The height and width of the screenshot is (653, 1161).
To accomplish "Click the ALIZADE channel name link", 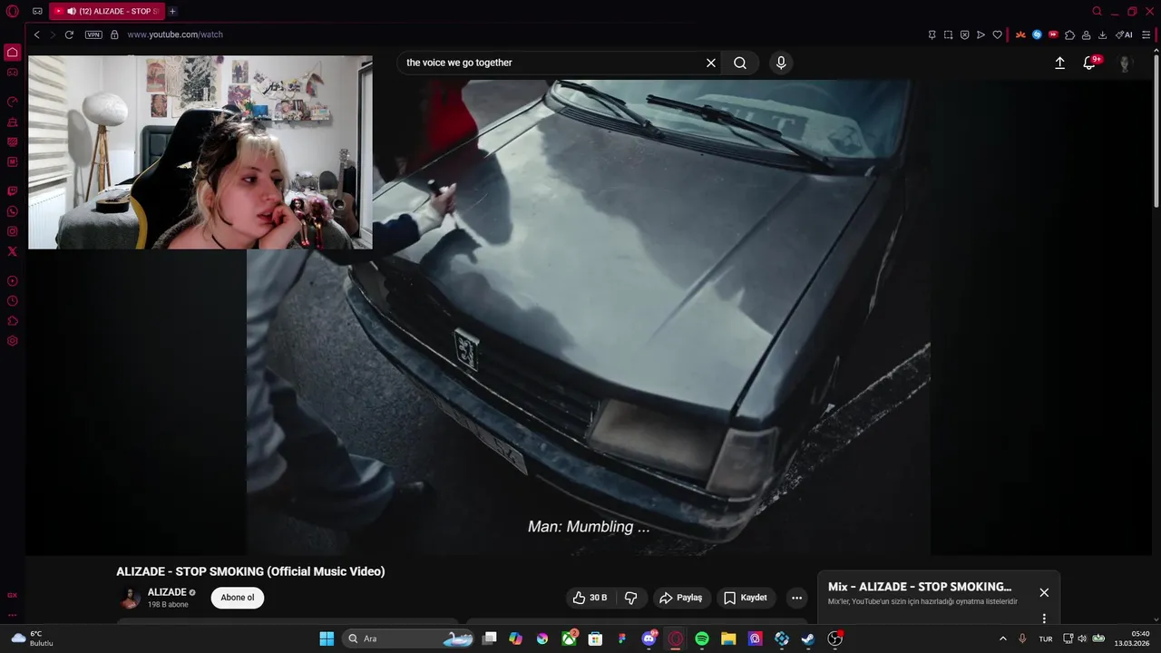I will pos(167,592).
